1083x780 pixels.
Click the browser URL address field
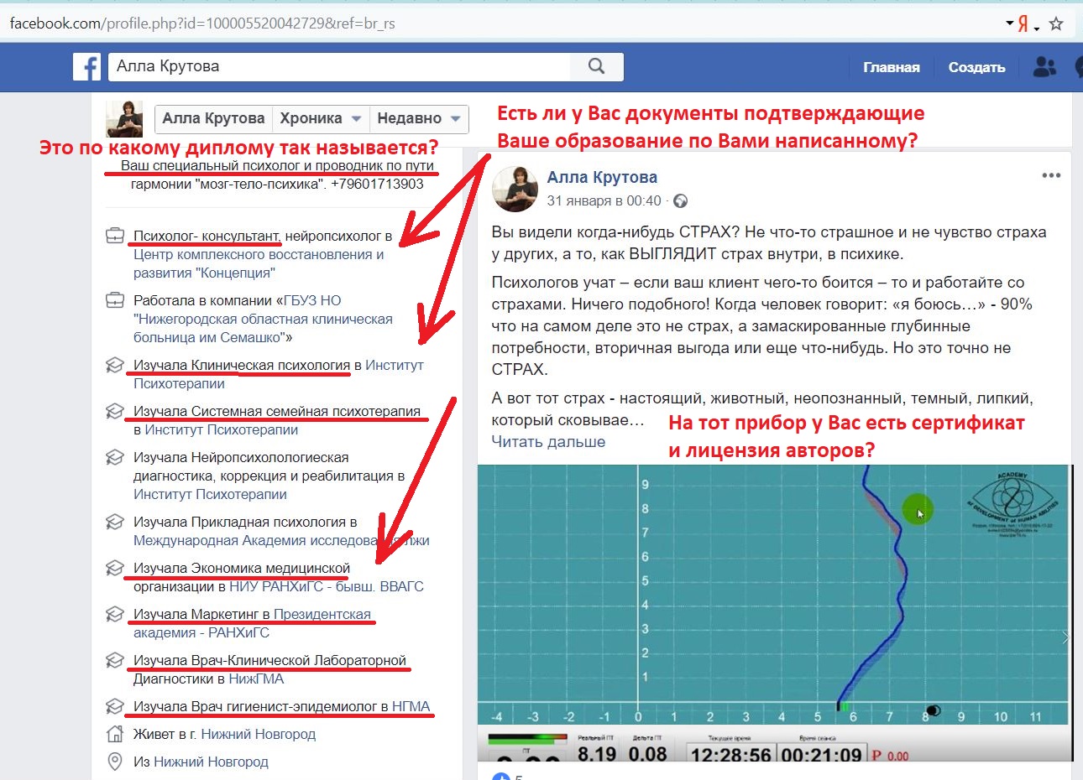[504, 23]
